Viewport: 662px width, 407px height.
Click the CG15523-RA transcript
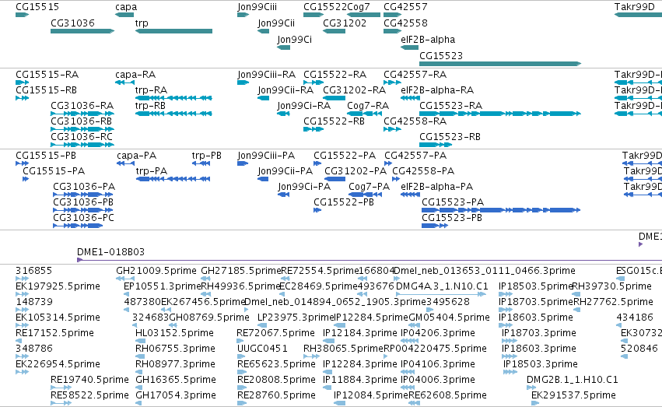pos(500,114)
